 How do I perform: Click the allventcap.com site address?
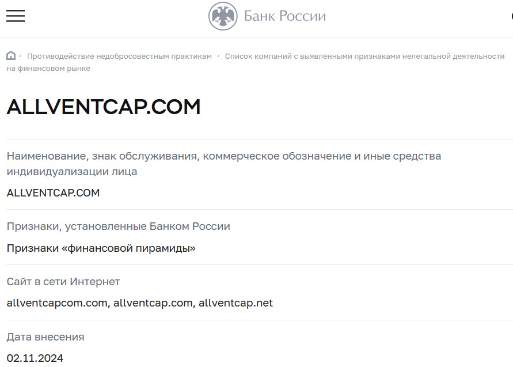tap(153, 303)
